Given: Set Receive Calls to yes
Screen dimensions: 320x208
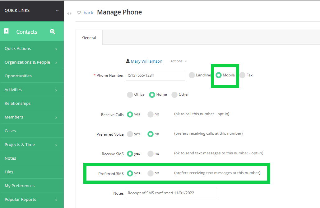Looking at the screenshot, I should pos(130,114).
